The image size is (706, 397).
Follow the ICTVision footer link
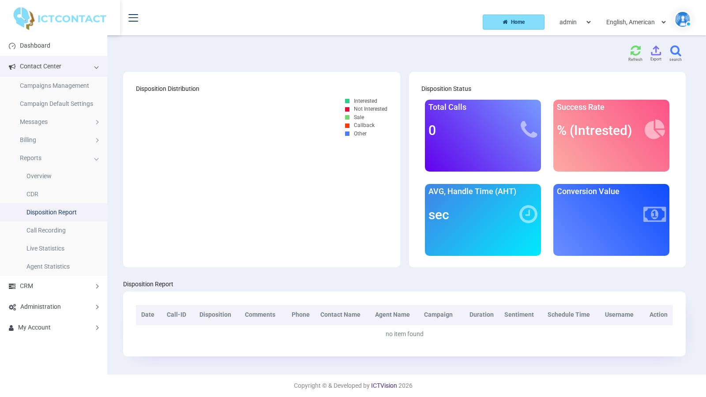coord(384,386)
